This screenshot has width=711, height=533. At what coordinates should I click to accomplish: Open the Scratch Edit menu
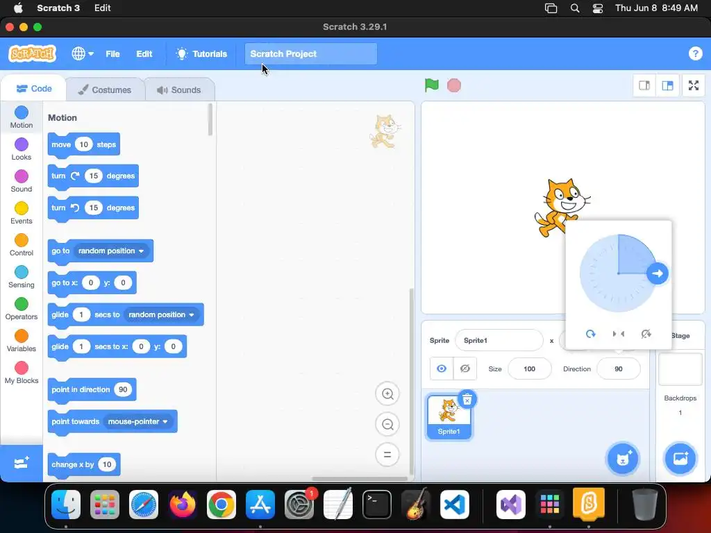click(144, 53)
